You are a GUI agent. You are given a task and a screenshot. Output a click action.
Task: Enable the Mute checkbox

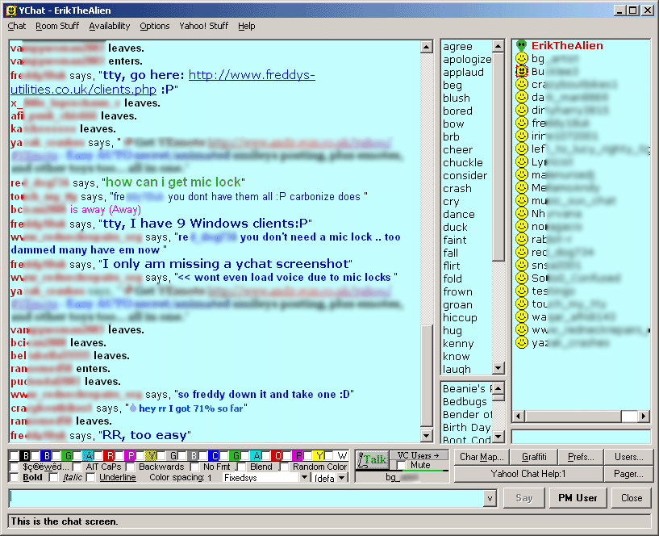coord(402,466)
